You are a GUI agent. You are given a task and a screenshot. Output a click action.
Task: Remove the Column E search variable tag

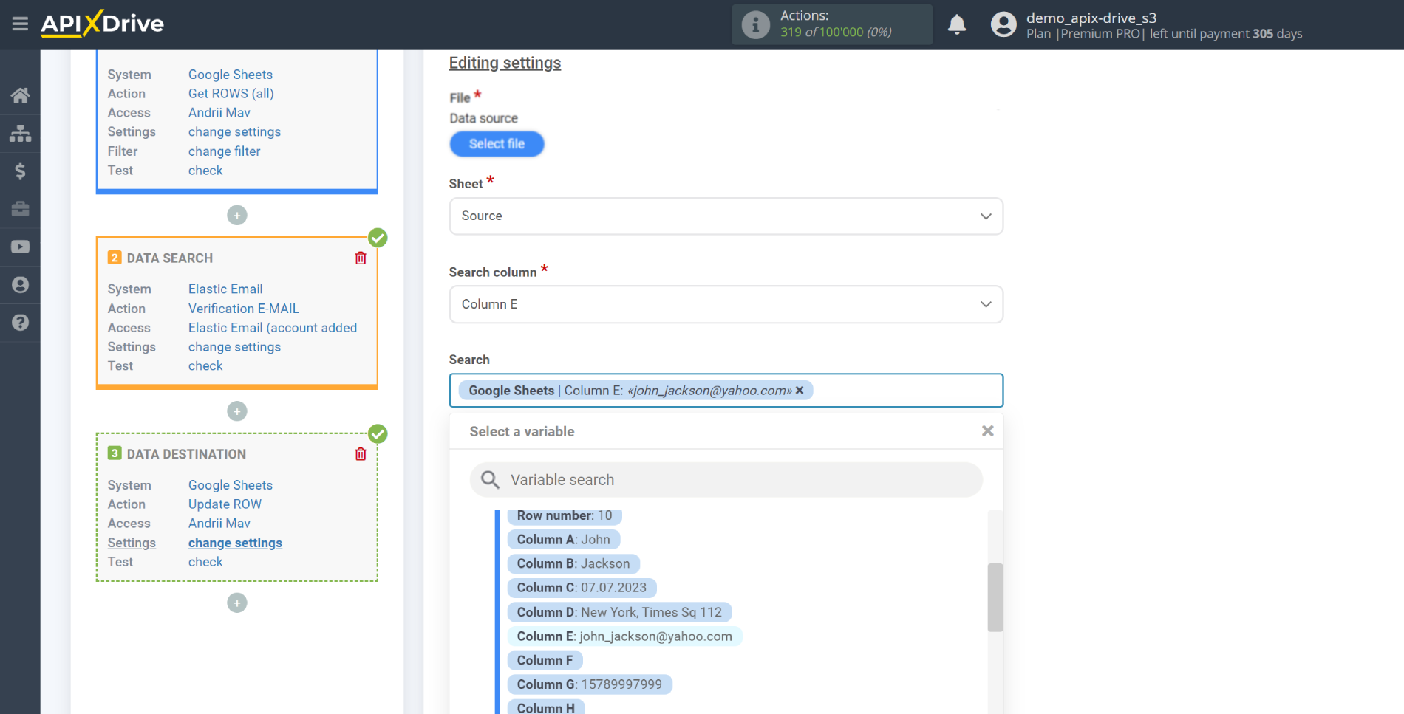pos(799,391)
